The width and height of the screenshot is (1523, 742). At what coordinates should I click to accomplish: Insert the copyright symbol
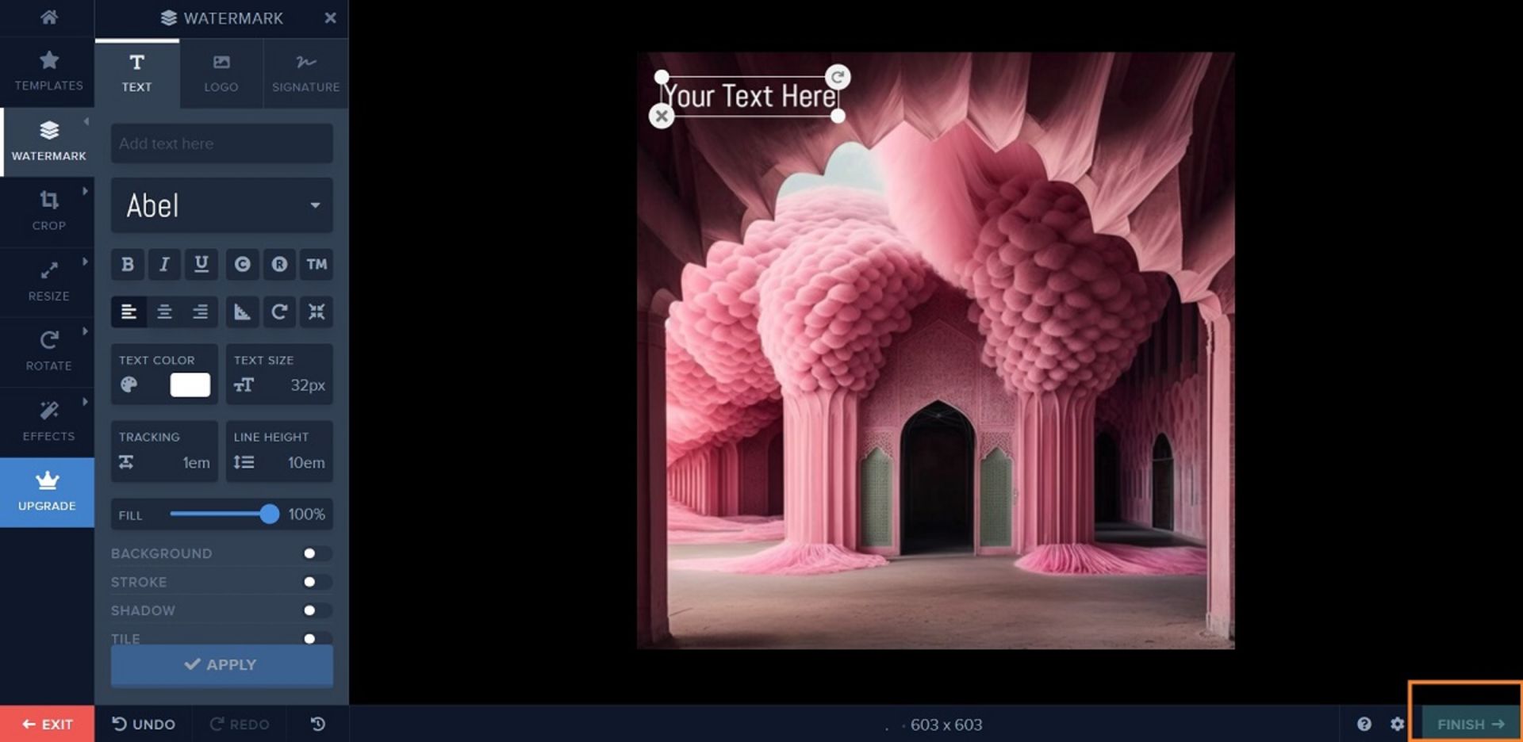(x=243, y=265)
